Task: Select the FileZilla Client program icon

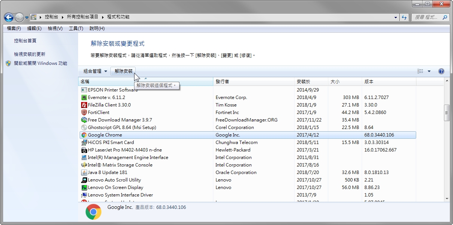Action: pyautogui.click(x=85, y=105)
